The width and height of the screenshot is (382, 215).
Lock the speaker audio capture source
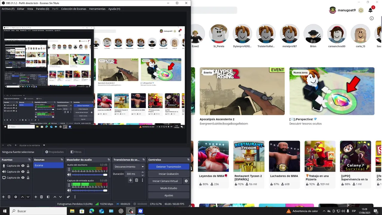[x=28, y=172]
